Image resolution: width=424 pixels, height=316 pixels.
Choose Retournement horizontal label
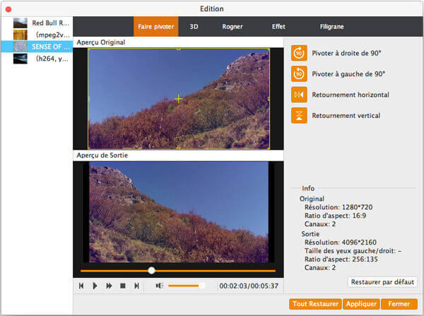[x=351, y=95]
